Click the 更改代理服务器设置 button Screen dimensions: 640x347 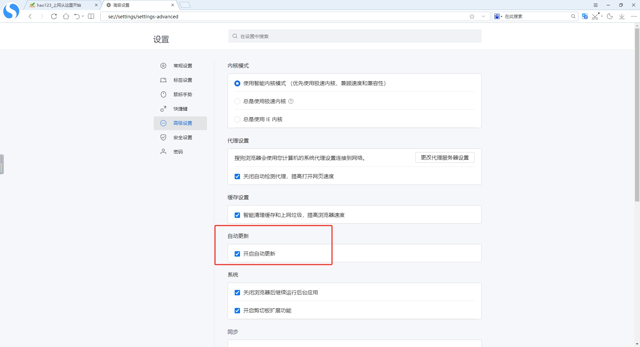point(445,157)
